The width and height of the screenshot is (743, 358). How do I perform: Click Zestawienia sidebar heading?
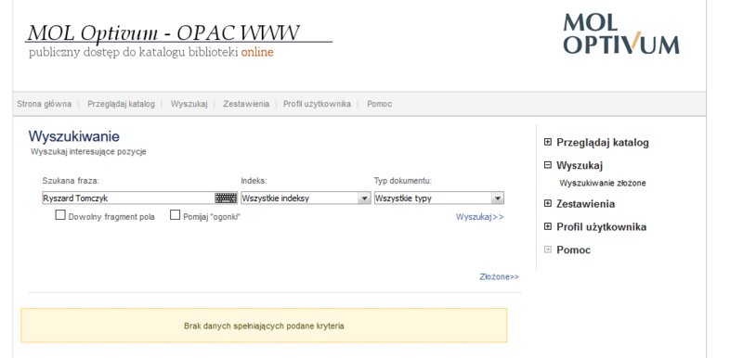tap(585, 204)
